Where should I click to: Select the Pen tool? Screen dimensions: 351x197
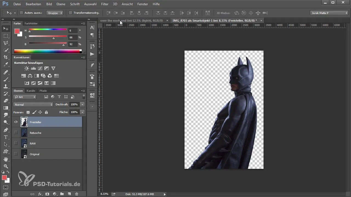tap(6, 130)
